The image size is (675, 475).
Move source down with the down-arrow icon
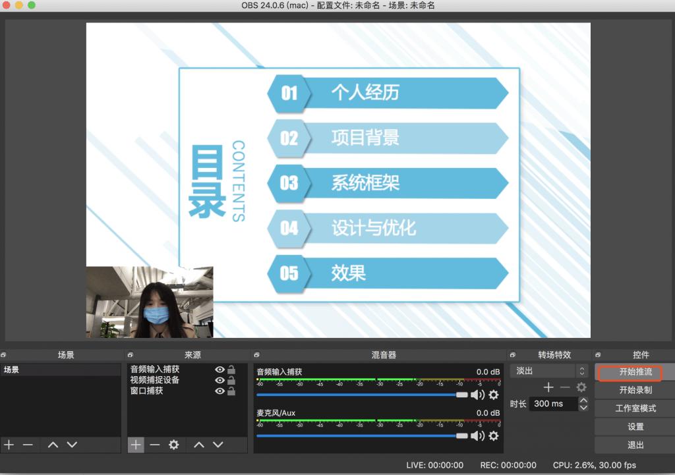[x=218, y=445]
